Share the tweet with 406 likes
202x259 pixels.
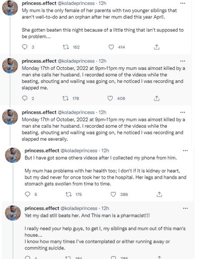156,98
